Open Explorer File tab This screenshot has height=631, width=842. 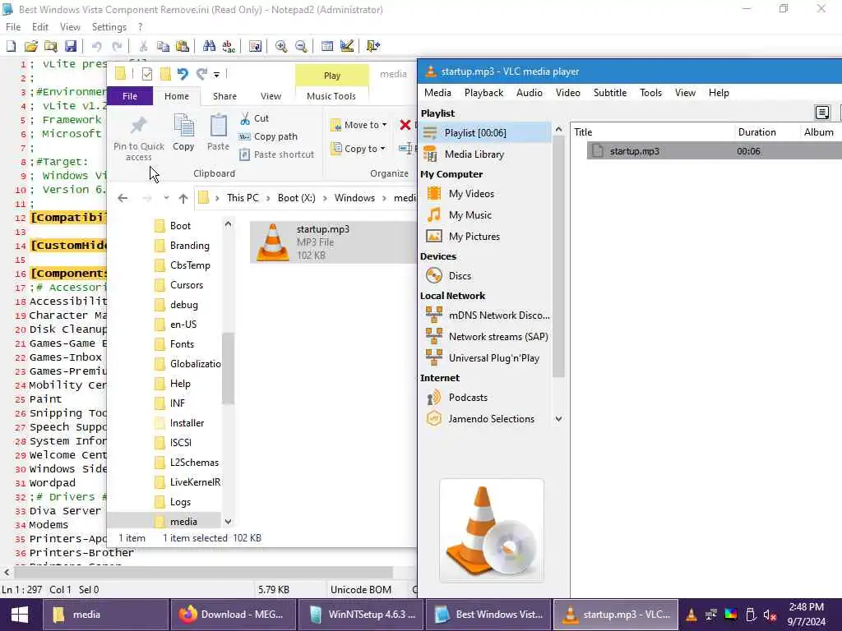[130, 96]
